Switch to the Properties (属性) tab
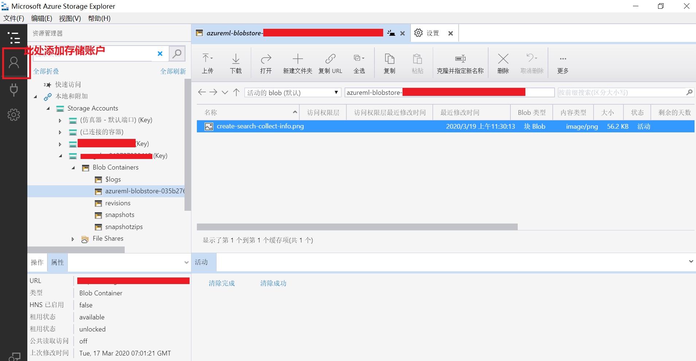This screenshot has width=696, height=361. pos(58,262)
